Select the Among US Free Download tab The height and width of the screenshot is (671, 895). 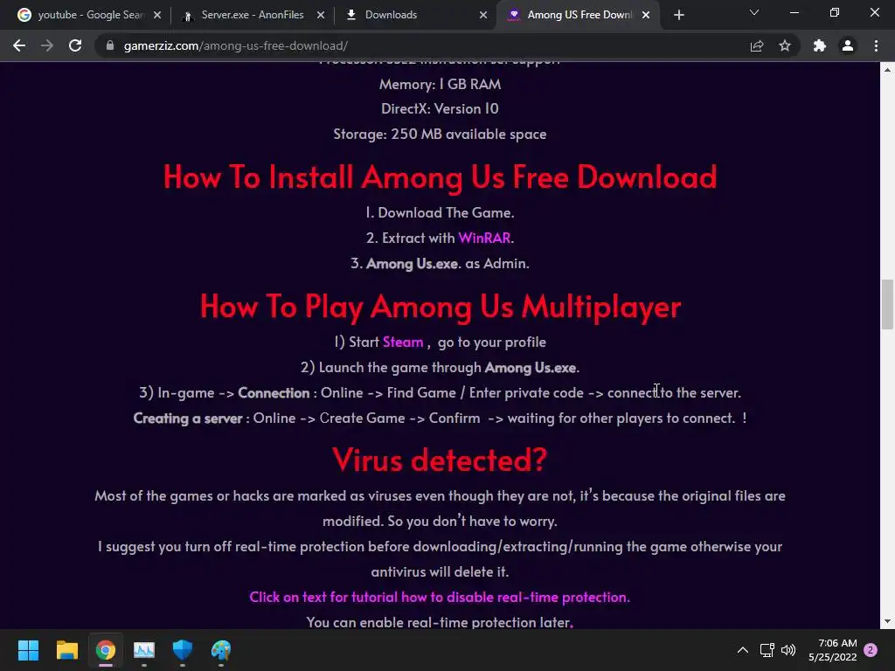pyautogui.click(x=578, y=15)
